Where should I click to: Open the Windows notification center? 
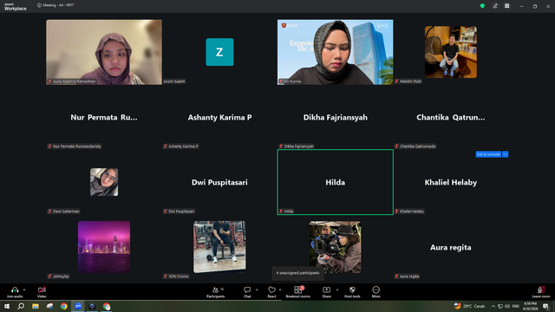coord(545,306)
